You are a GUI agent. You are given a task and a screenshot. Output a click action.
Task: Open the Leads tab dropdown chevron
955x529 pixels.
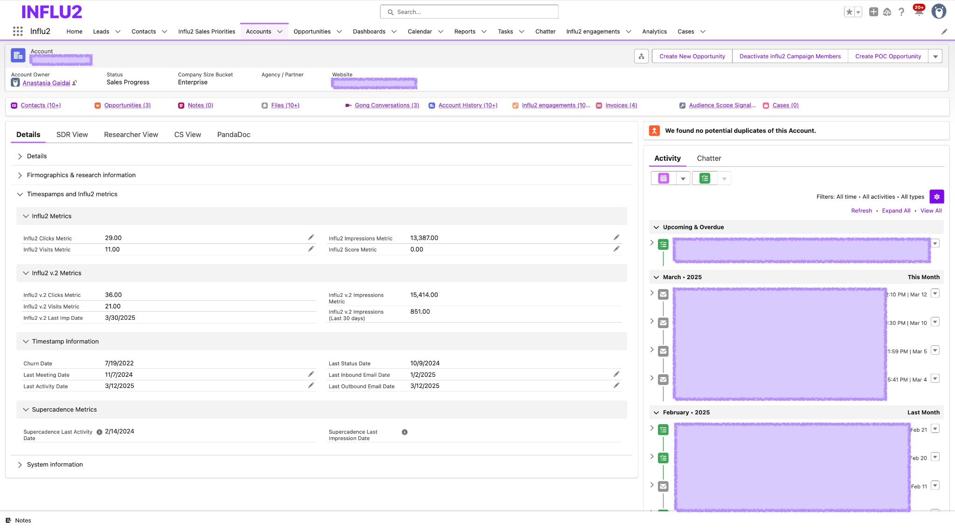(118, 32)
